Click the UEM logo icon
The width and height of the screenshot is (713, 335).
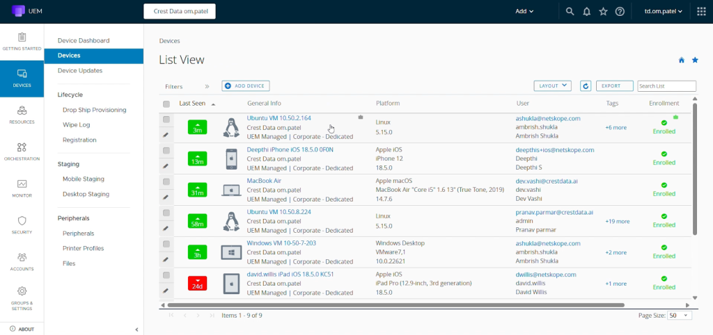(x=18, y=11)
